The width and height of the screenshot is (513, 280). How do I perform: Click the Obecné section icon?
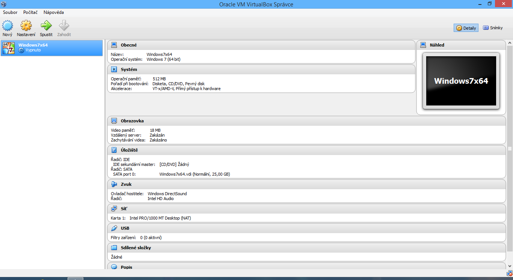tap(114, 45)
